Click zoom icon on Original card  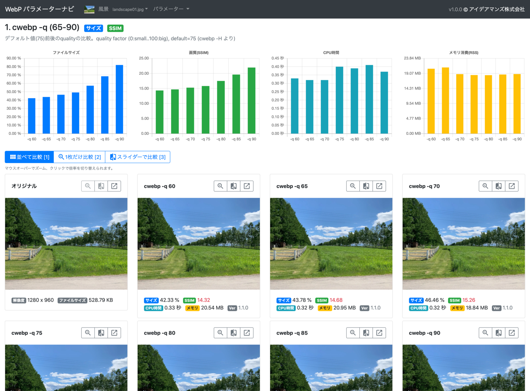88,186
